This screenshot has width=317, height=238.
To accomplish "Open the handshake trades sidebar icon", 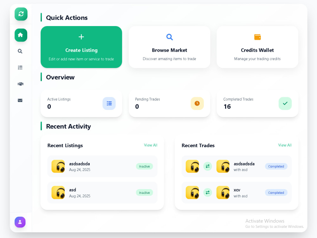I will 20,84.
